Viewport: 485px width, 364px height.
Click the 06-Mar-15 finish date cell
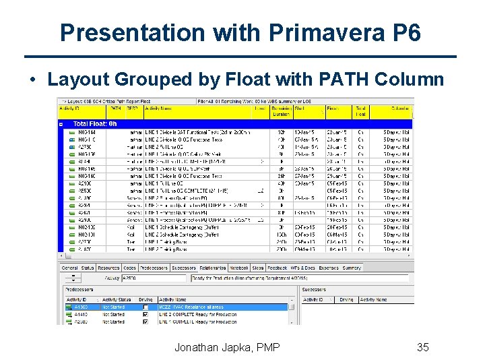[339, 235]
